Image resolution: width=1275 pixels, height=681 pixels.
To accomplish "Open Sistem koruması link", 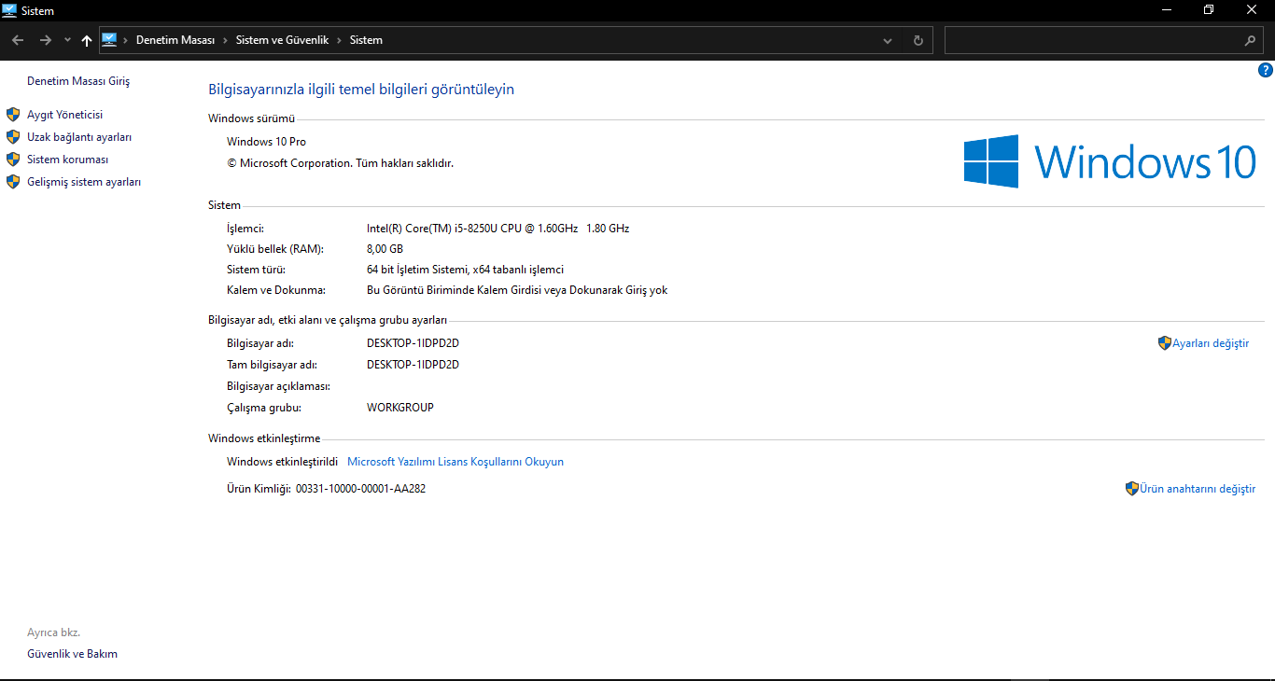I will pos(68,160).
